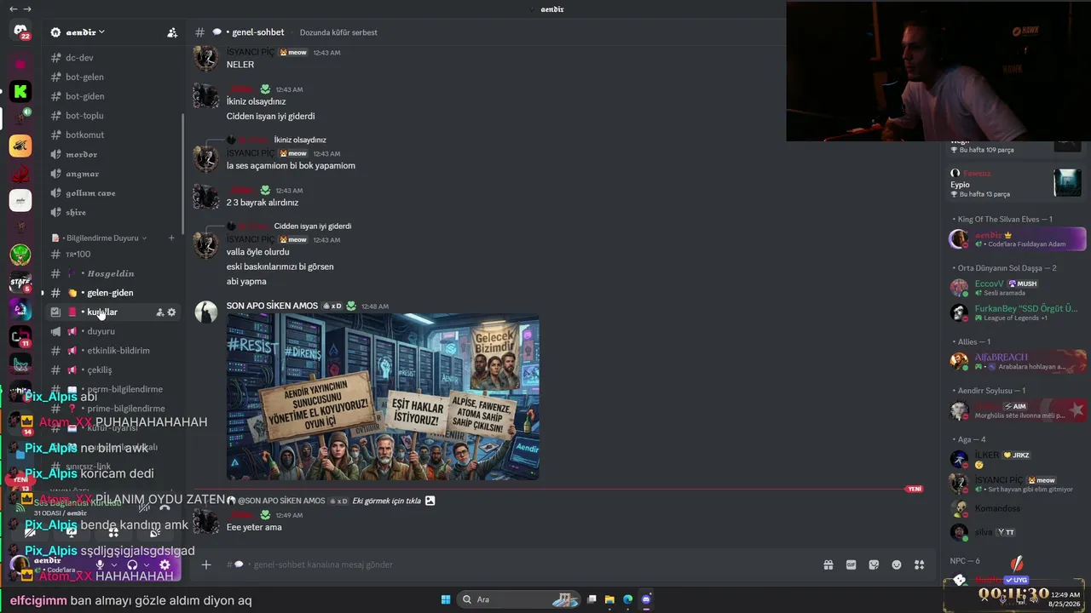Viewport: 1091px width, 613px height.
Task: Open the white square server icon
Action: 20,200
